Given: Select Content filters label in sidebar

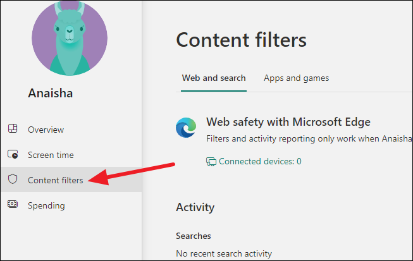Looking at the screenshot, I should click(x=56, y=180).
